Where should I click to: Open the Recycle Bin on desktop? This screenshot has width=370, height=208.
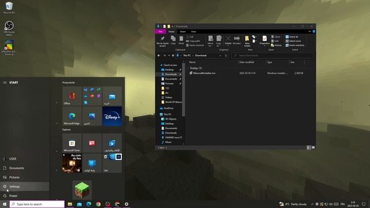pyautogui.click(x=9, y=8)
